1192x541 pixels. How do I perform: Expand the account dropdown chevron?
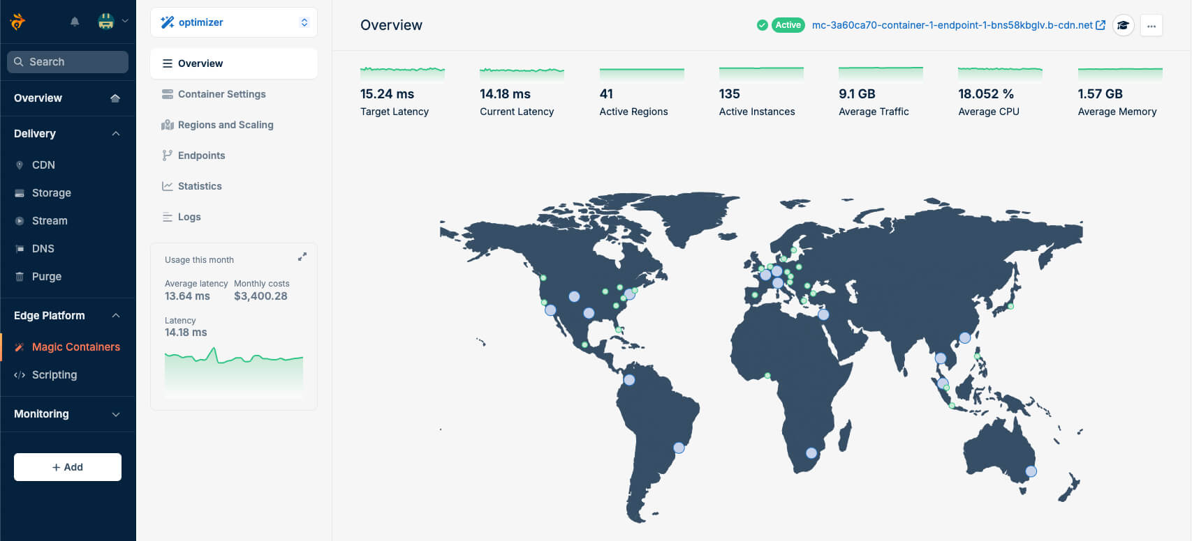(125, 21)
